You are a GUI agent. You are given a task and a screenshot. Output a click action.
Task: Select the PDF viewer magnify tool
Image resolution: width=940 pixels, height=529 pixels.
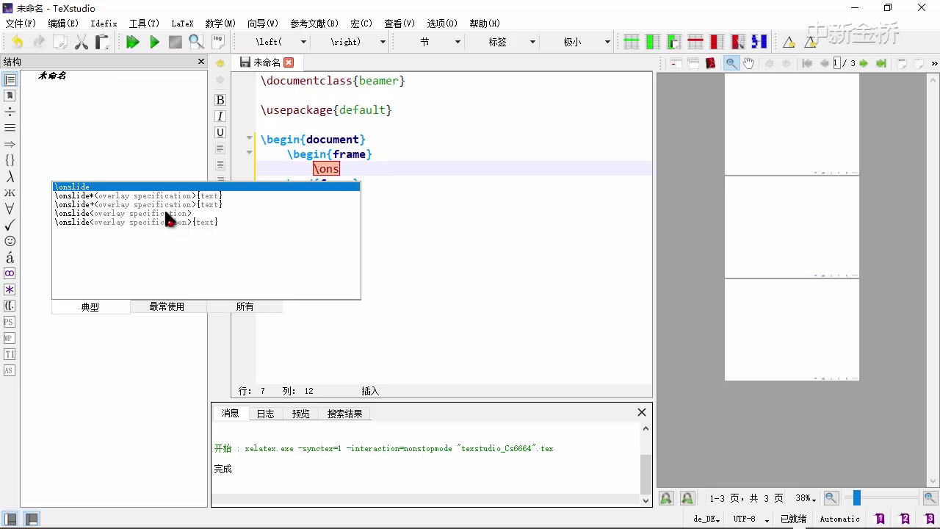click(x=731, y=63)
